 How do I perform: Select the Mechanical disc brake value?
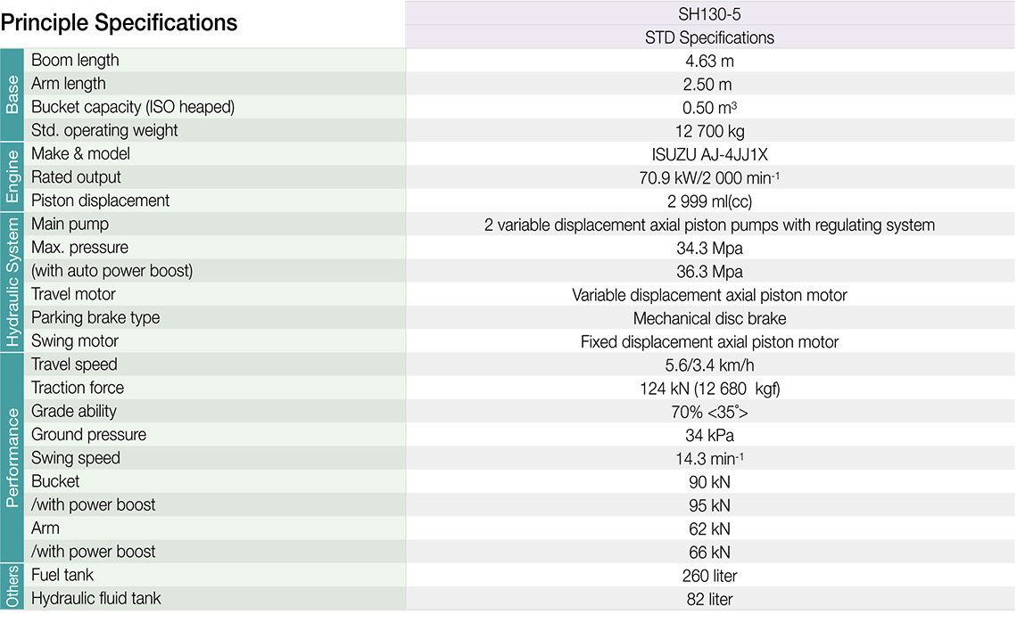click(x=709, y=318)
